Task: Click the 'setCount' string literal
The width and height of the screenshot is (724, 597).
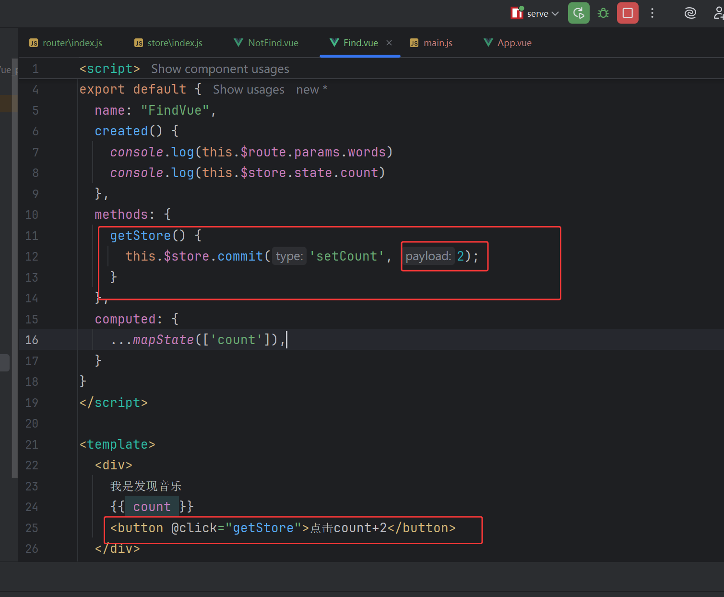Action: [x=346, y=256]
